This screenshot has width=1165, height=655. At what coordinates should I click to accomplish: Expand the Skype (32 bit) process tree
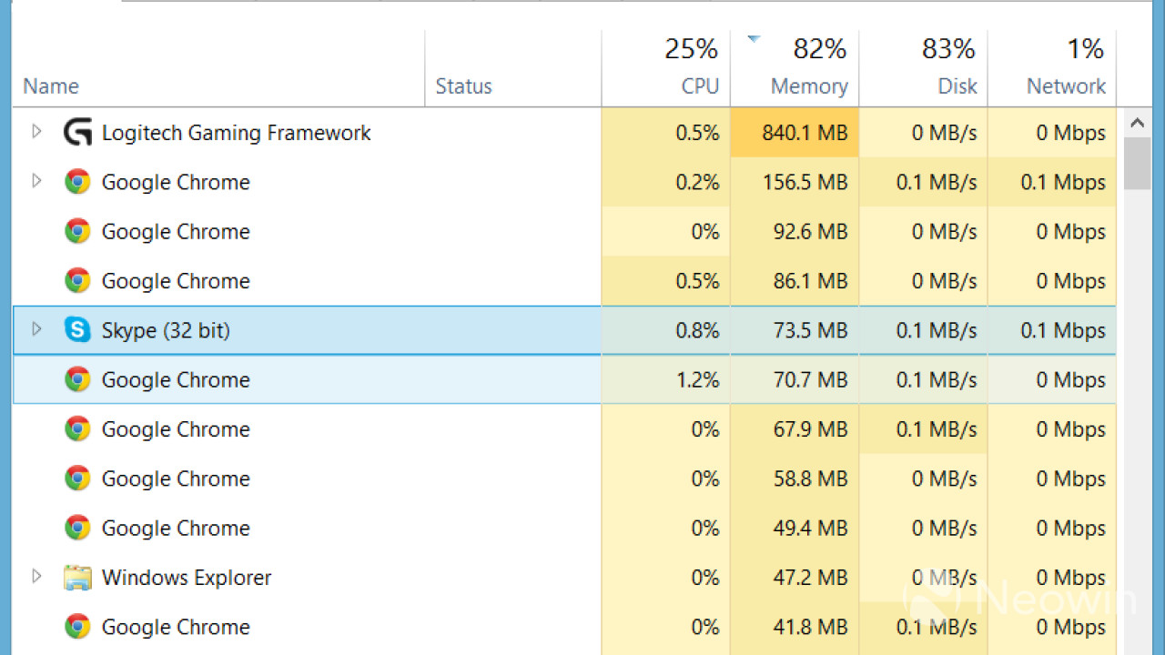click(36, 329)
